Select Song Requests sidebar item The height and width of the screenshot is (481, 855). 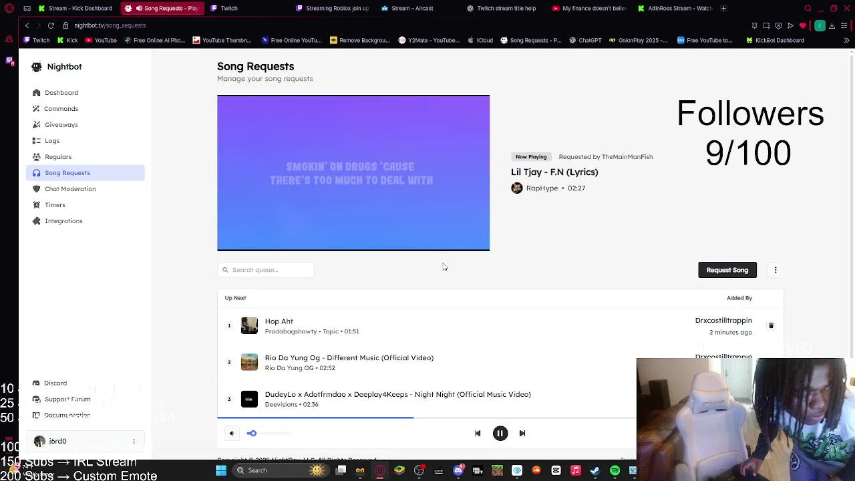85,173
